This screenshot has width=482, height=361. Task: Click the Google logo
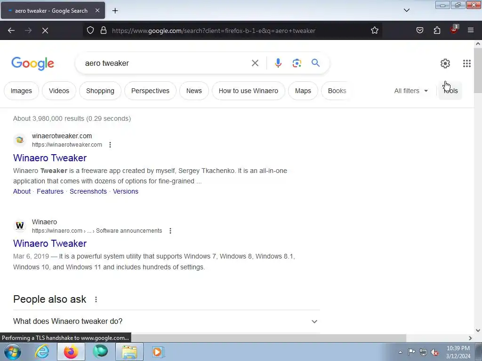click(x=32, y=63)
